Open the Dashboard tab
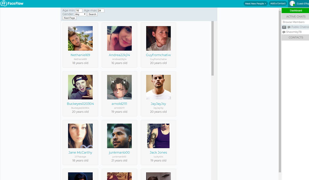309x180 pixels. coord(295,11)
